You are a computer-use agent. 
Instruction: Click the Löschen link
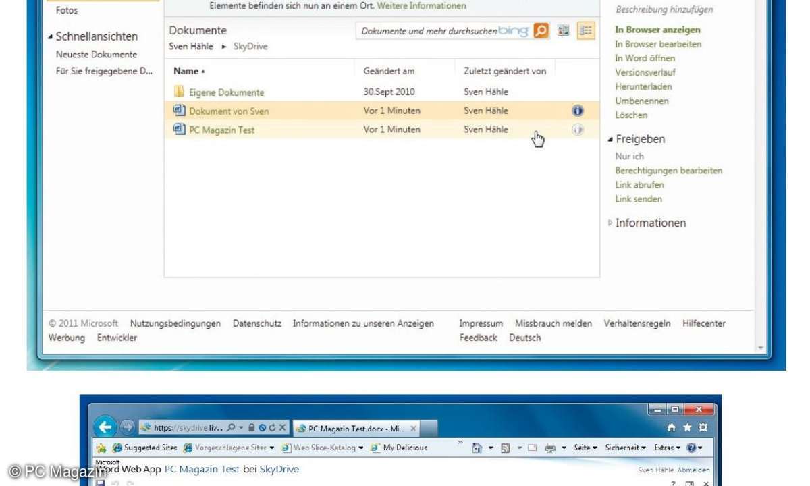(631, 115)
